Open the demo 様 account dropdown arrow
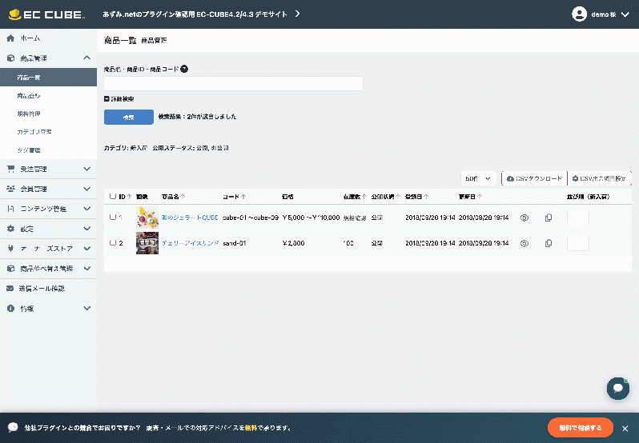 (x=625, y=14)
